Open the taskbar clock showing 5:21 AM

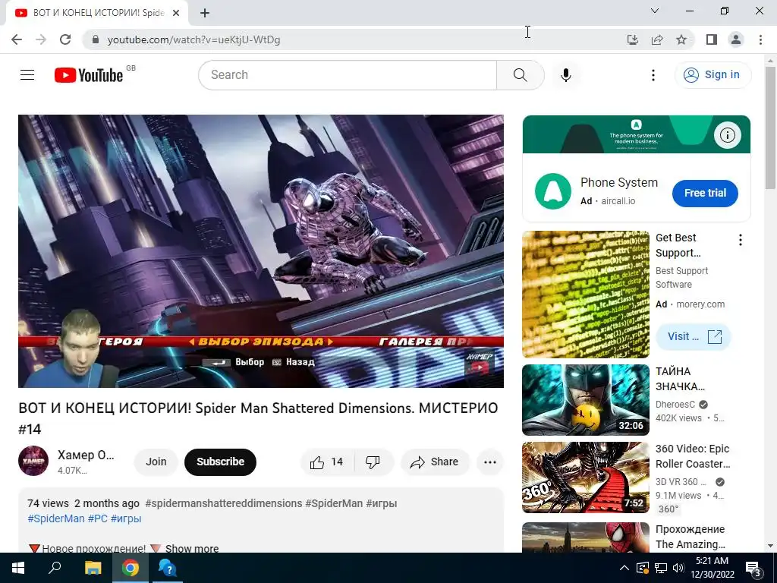tap(712, 568)
